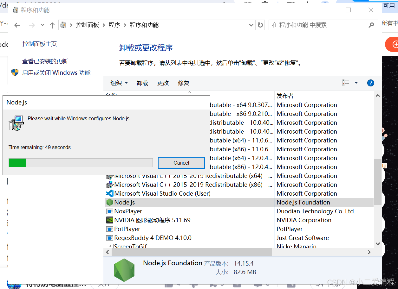Click the Back arrow in the control panel window
The width and height of the screenshot is (398, 289).
point(17,25)
